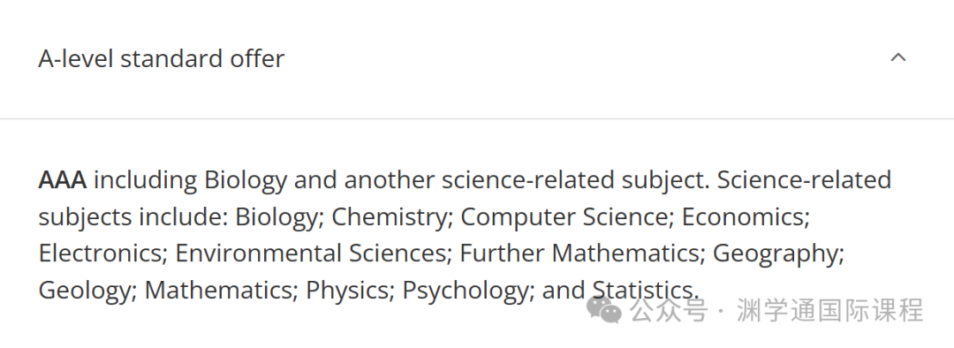Image resolution: width=954 pixels, height=348 pixels.
Task: Click Biology after 'subjects include:'
Action: 276,217
